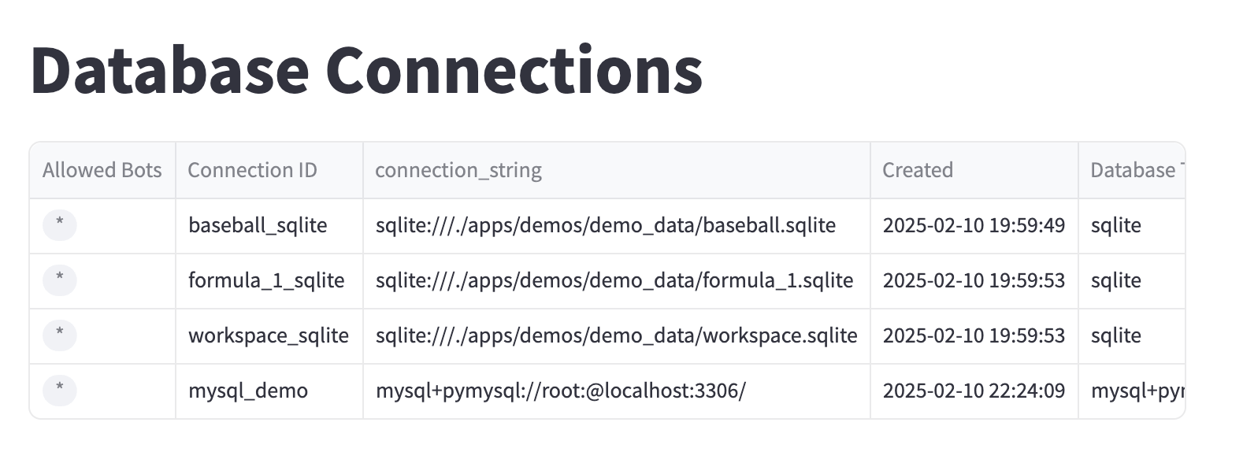This screenshot has height=452, width=1243.
Task: Click the asterisk badge in workspace_sqlite row
Action: [60, 335]
